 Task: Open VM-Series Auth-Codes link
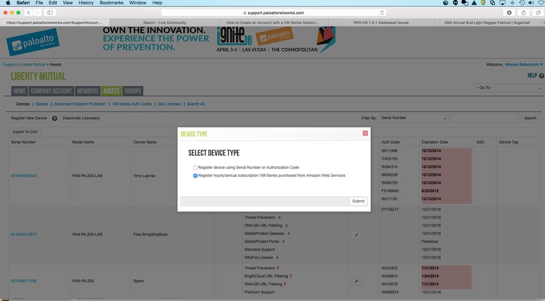pyautogui.click(x=131, y=104)
